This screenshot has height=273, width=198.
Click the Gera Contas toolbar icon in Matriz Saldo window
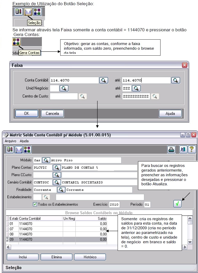tap(27, 150)
